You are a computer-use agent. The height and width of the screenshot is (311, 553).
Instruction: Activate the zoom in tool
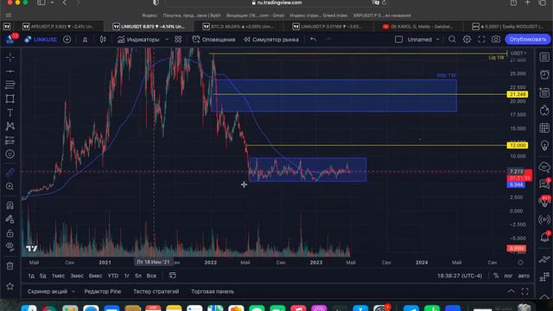(10, 187)
